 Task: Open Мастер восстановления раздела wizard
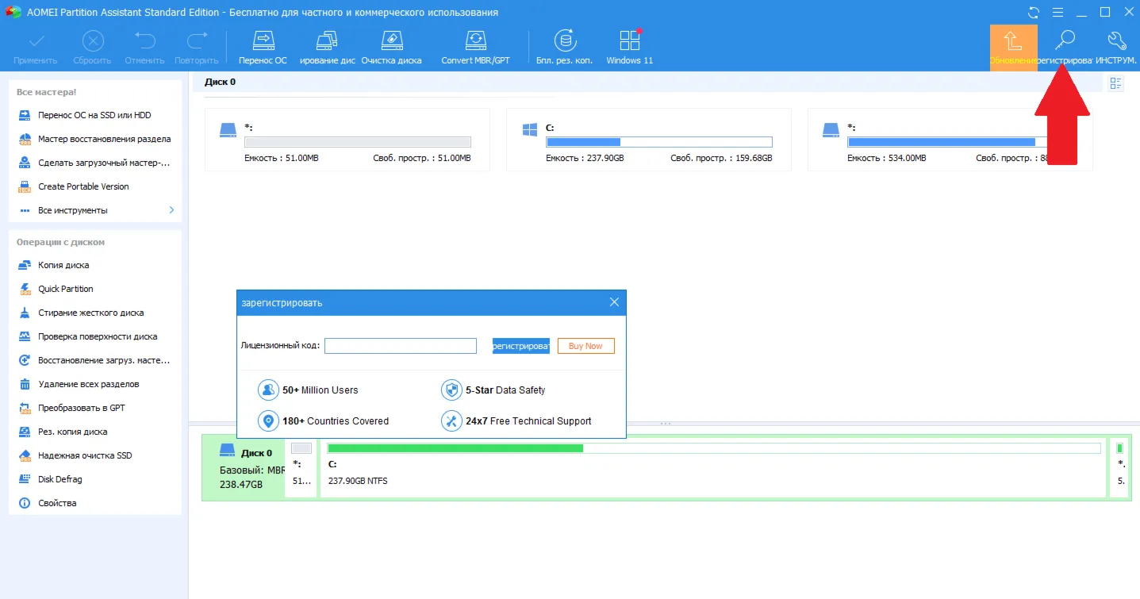pyautogui.click(x=95, y=139)
